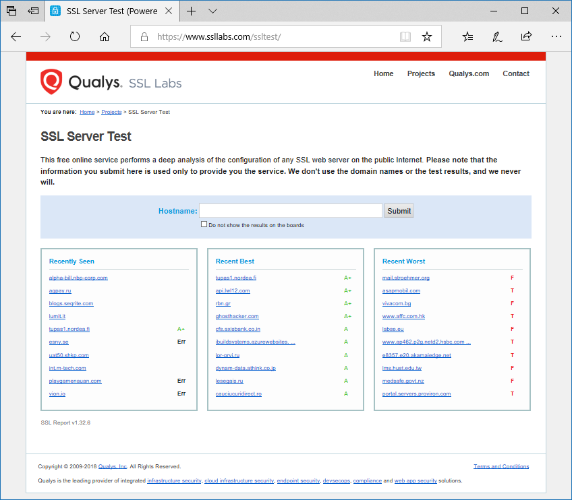Open asapmobil.com link
572x500 pixels.
[x=401, y=290]
